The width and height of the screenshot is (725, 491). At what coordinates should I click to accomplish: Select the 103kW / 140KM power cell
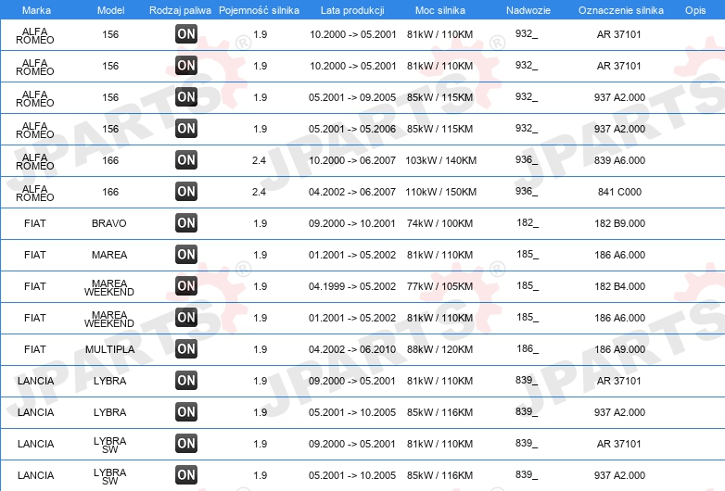tap(440, 161)
